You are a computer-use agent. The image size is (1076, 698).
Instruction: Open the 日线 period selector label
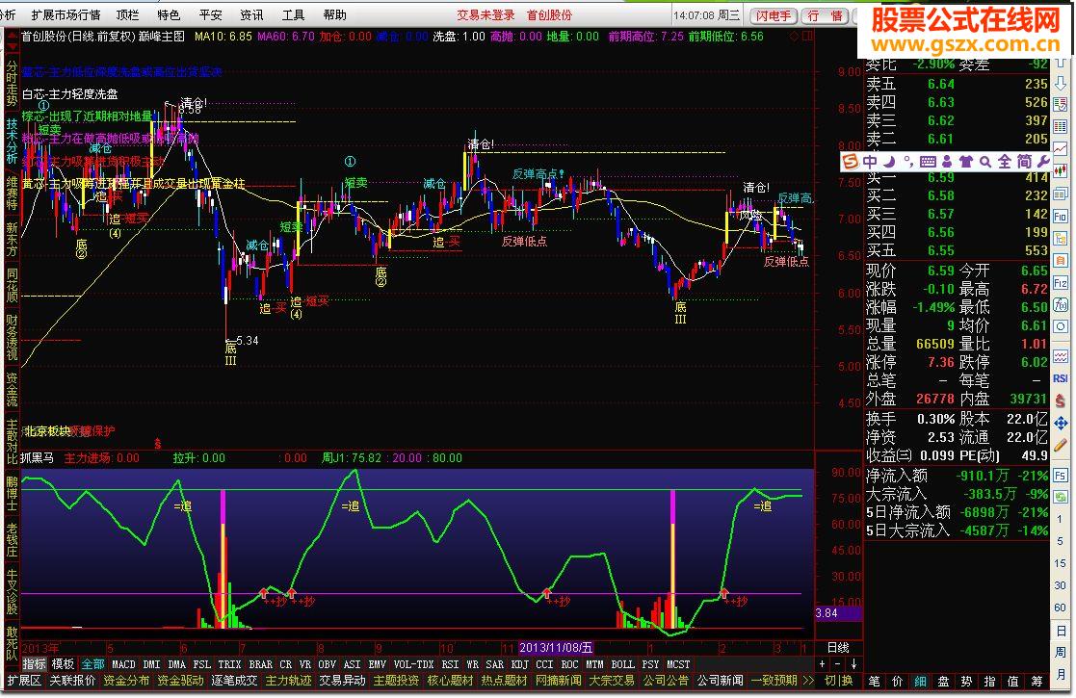(838, 647)
